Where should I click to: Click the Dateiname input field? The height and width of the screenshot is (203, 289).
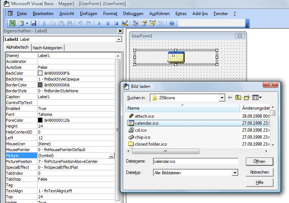(195, 161)
